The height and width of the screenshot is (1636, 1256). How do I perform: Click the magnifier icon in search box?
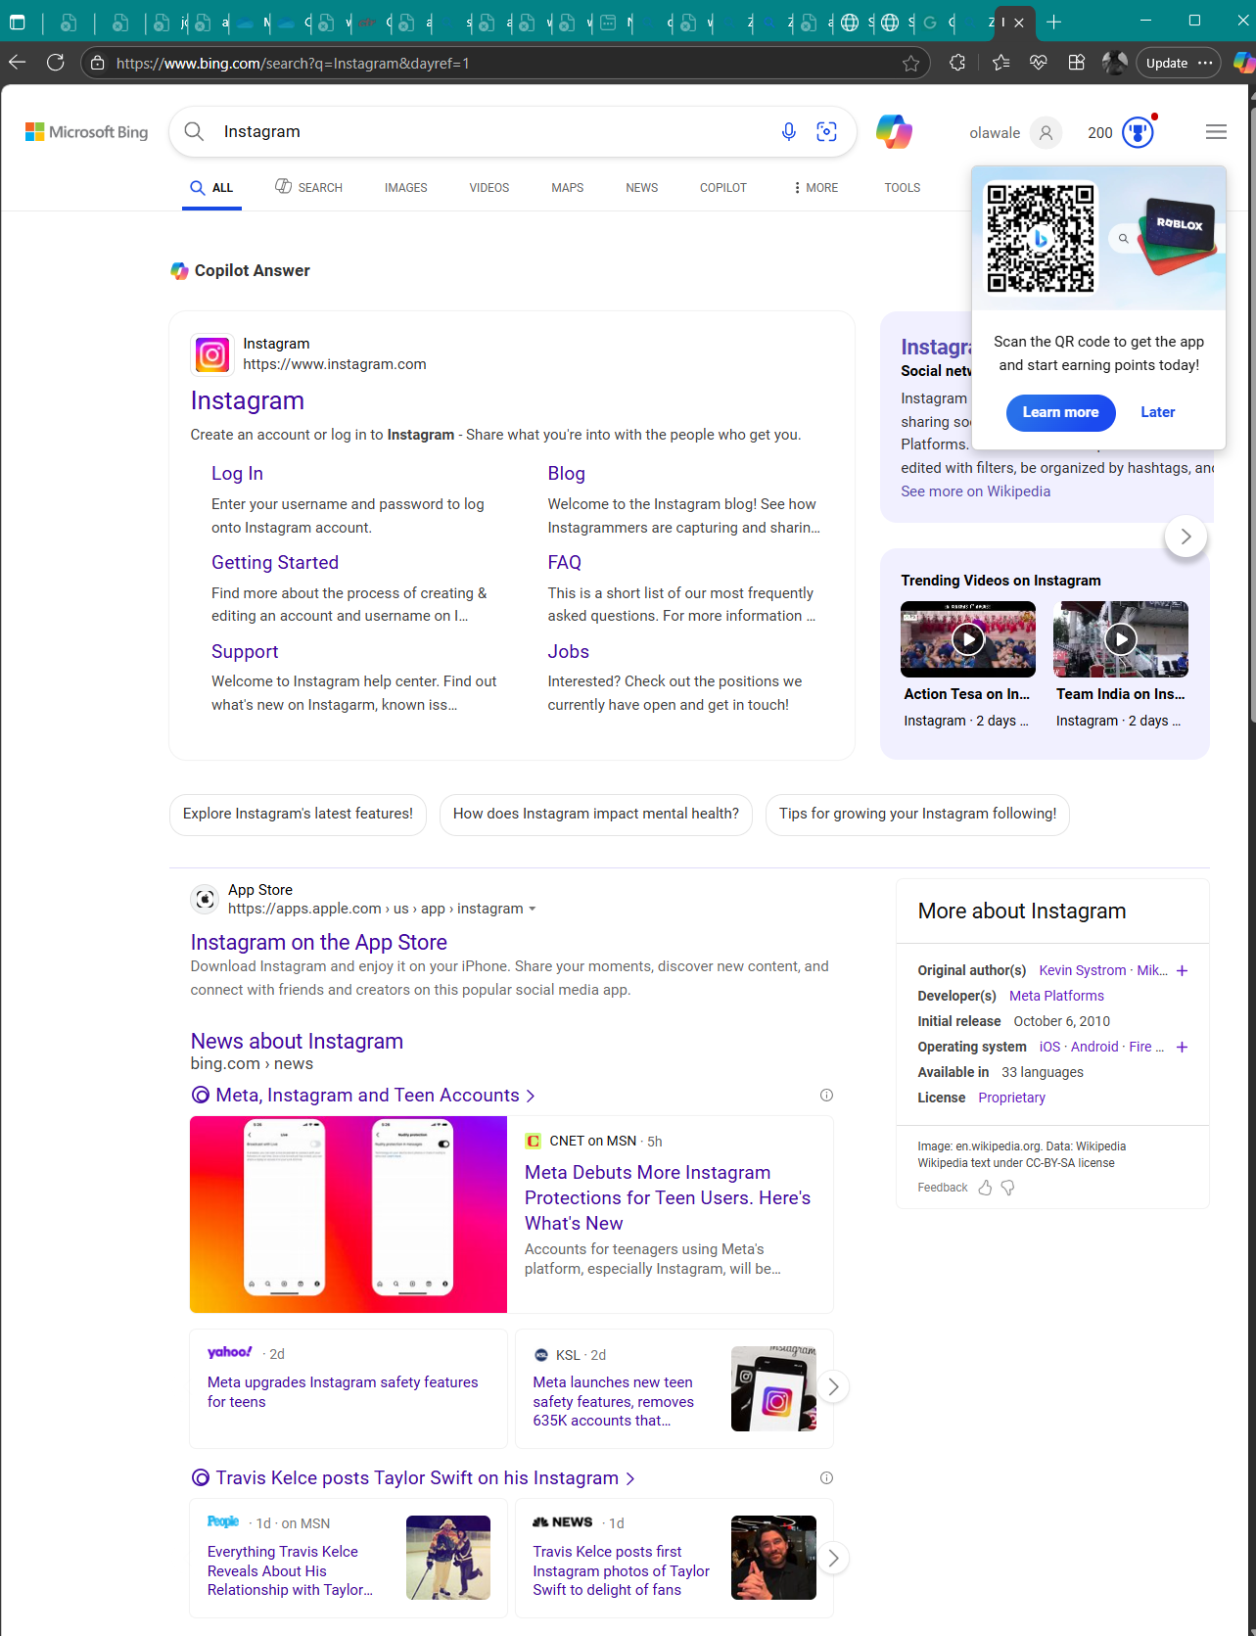click(x=194, y=131)
